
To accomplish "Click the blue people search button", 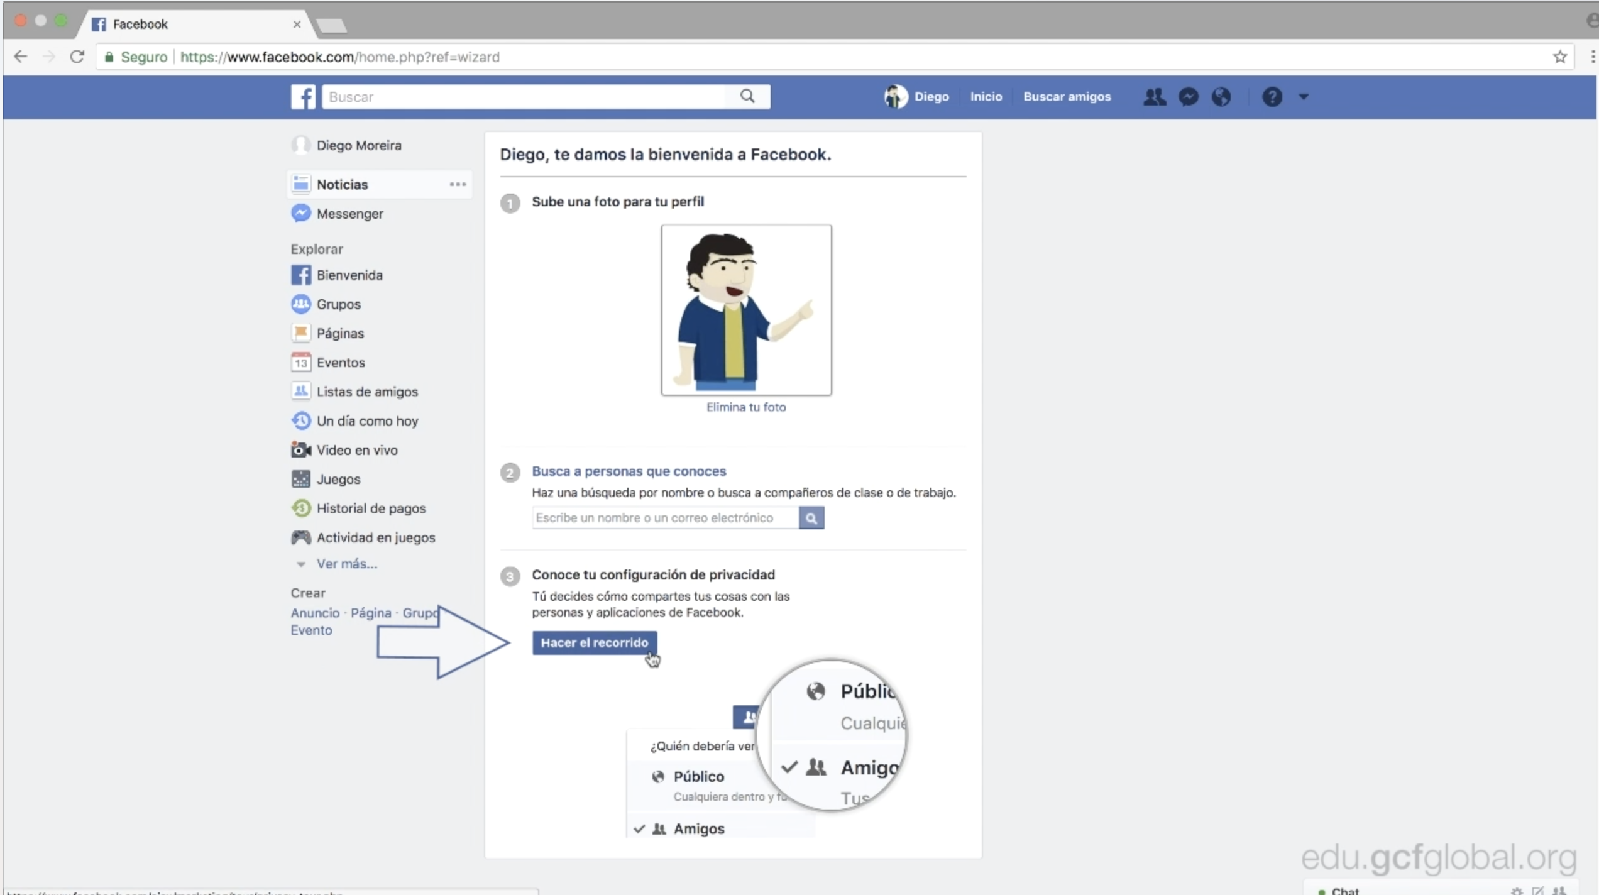I will click(x=811, y=518).
